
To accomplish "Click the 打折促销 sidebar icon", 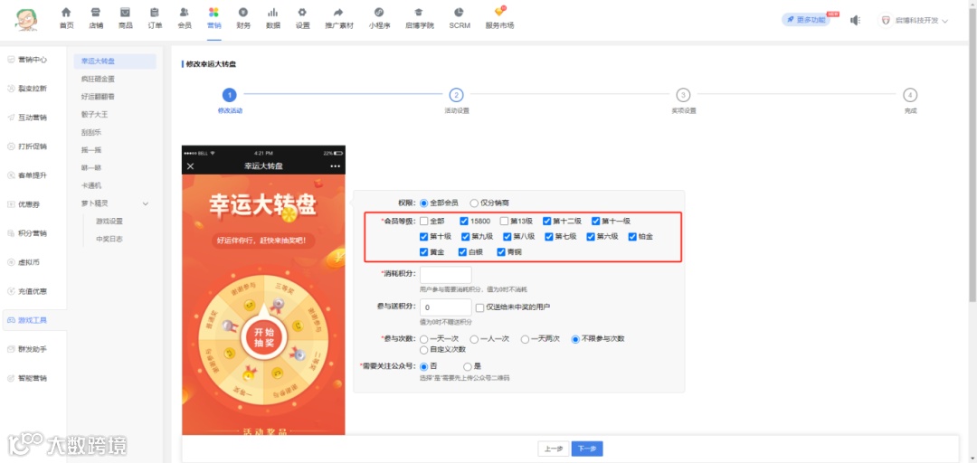I will (x=11, y=146).
